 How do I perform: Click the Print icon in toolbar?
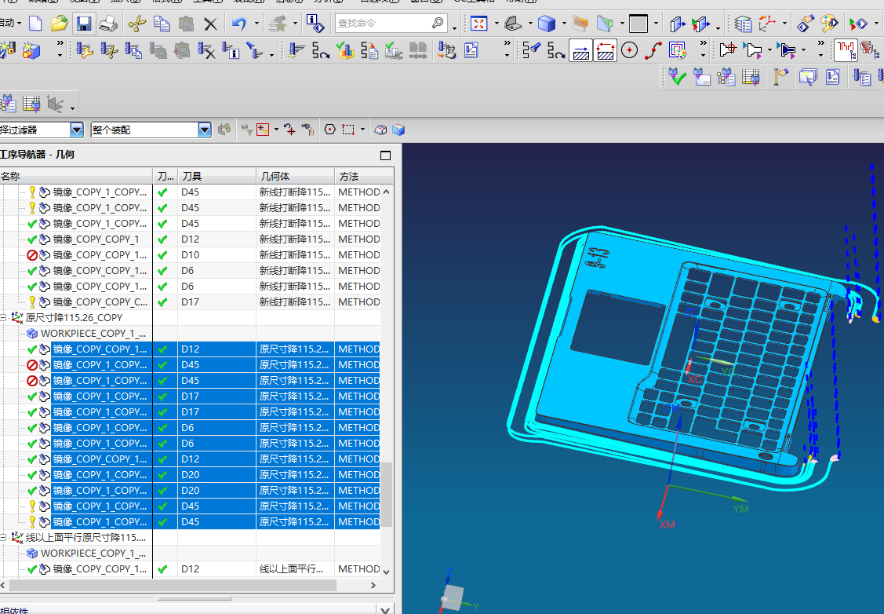109,24
